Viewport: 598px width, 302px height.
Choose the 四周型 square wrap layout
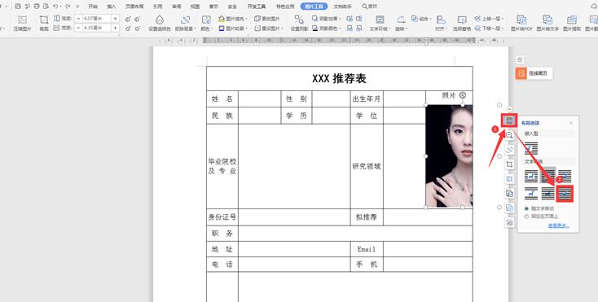(x=531, y=177)
